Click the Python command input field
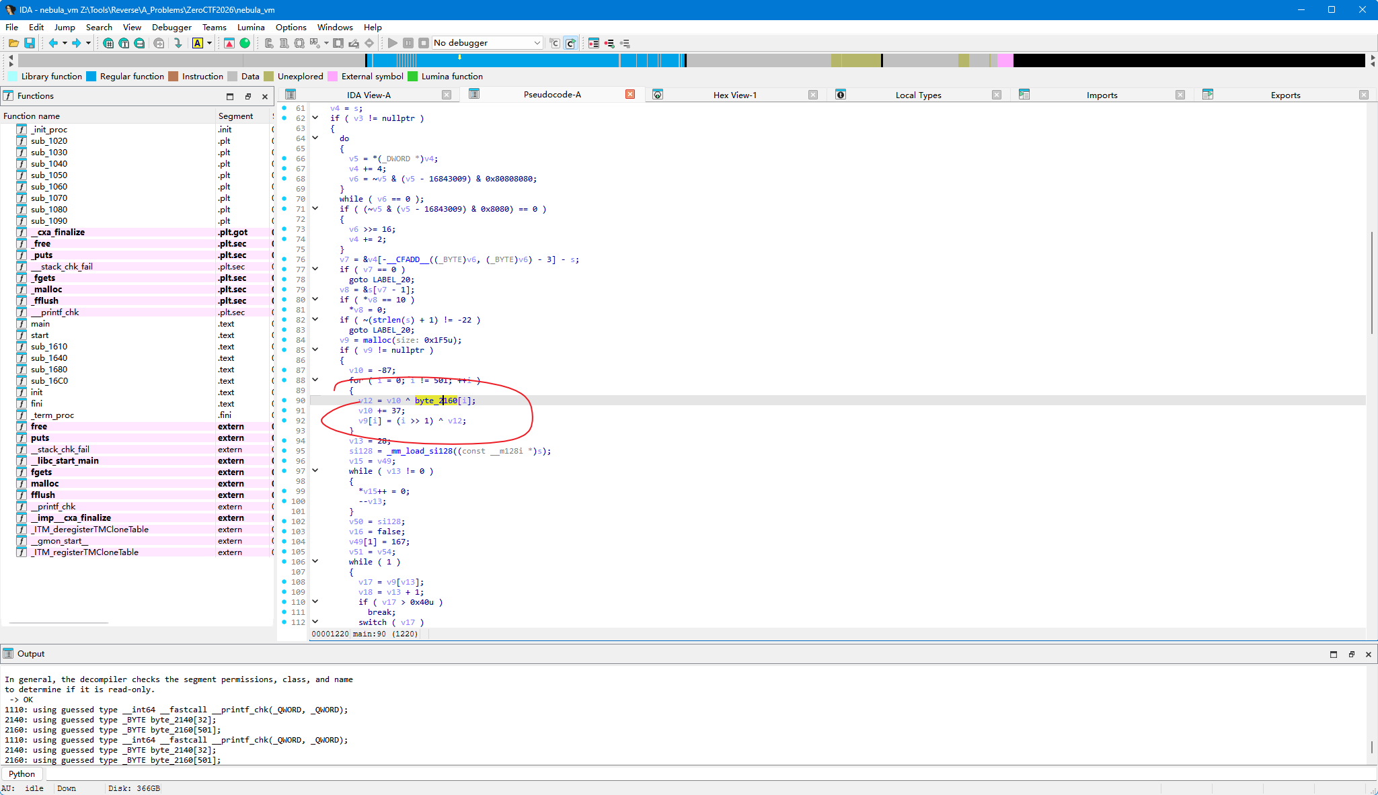Image resolution: width=1378 pixels, height=795 pixels. (706, 773)
